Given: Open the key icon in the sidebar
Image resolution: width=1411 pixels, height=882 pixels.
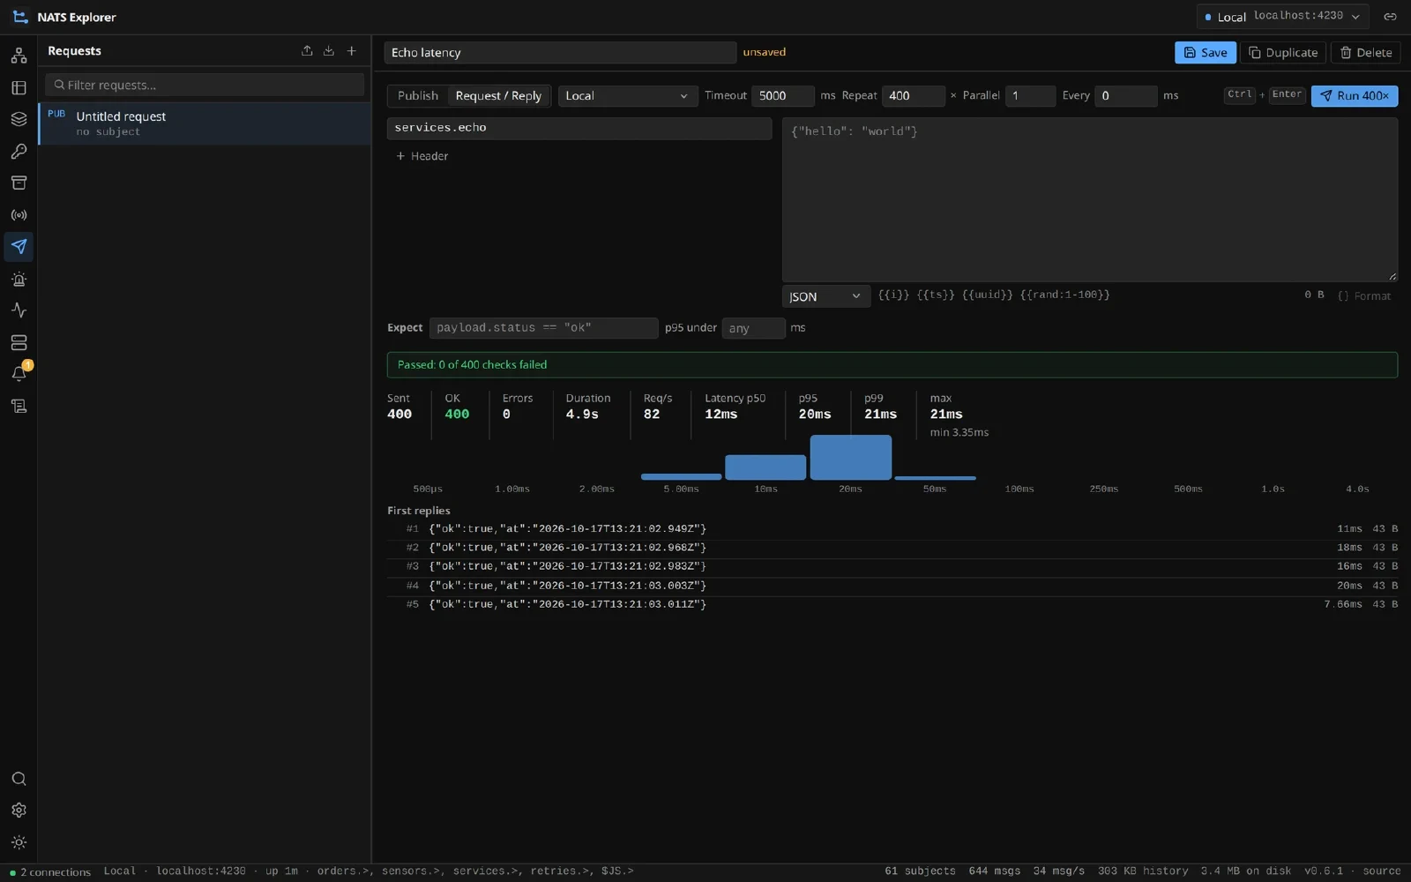Looking at the screenshot, I should 19,151.
